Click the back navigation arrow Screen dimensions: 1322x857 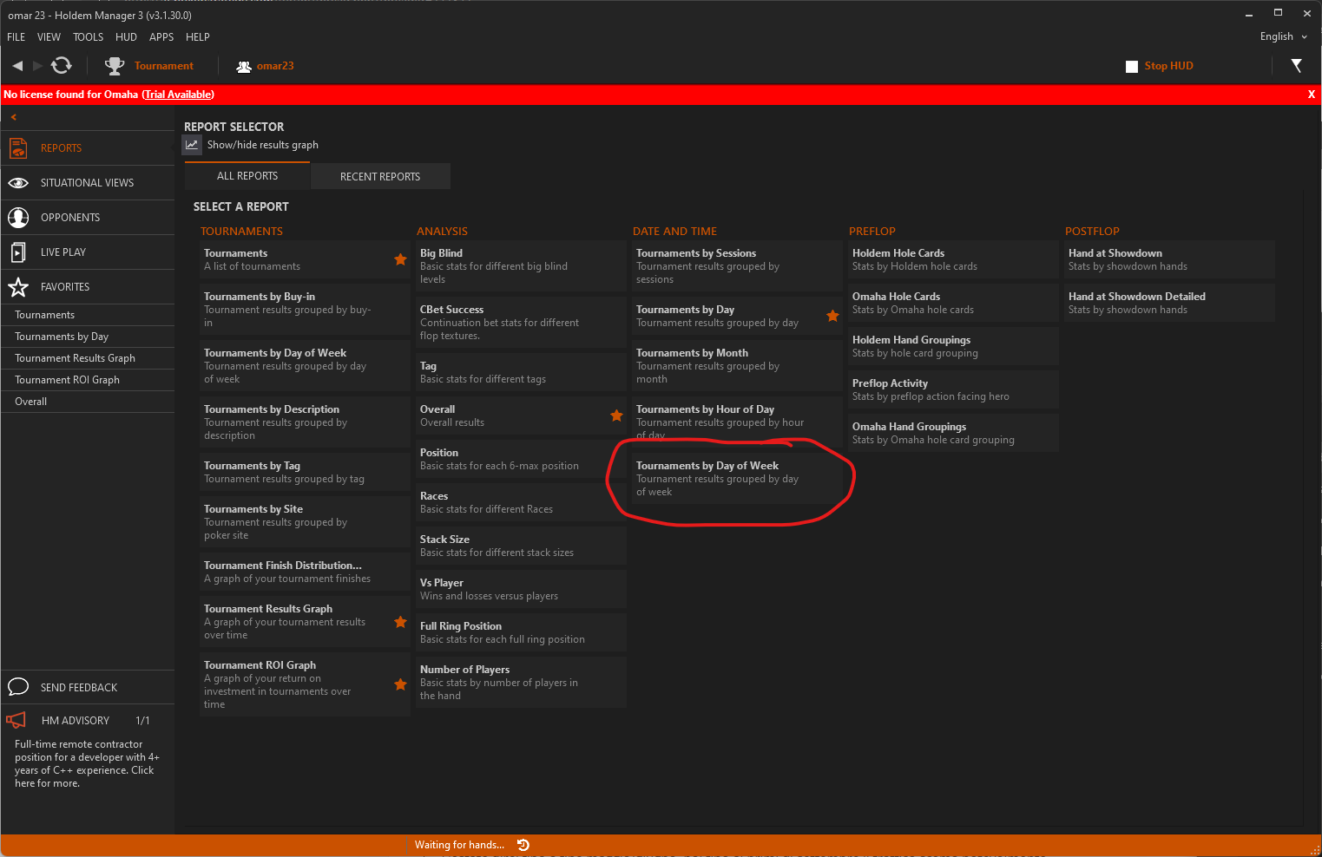click(x=17, y=65)
